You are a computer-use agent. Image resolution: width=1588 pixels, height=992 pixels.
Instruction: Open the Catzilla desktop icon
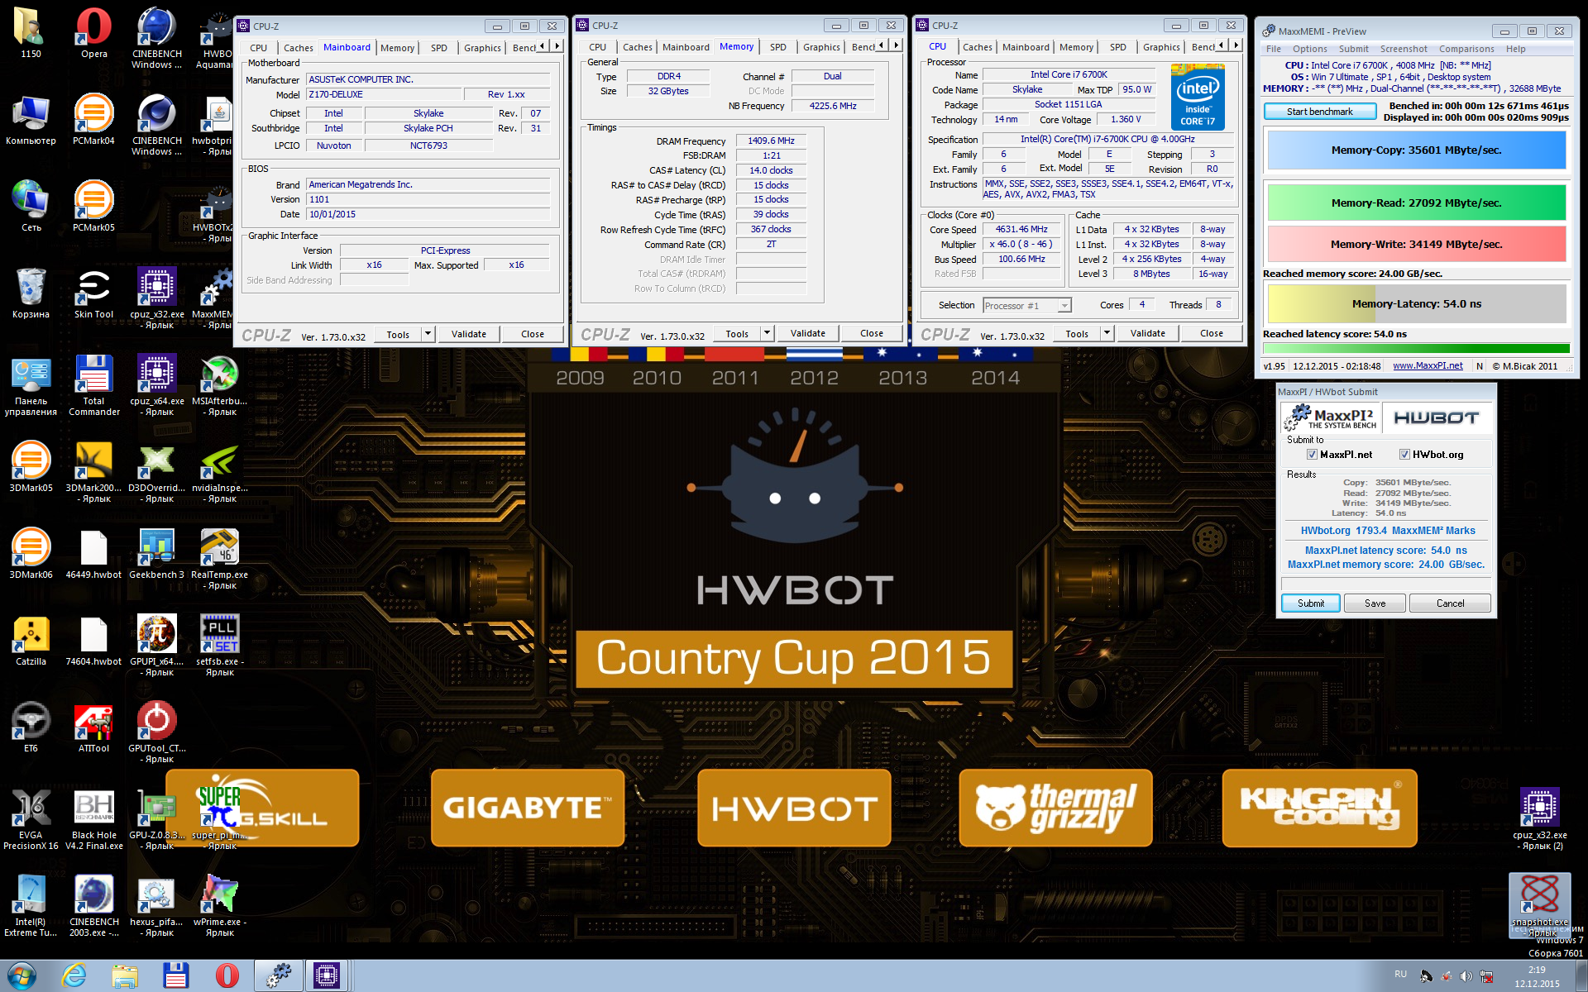point(31,641)
